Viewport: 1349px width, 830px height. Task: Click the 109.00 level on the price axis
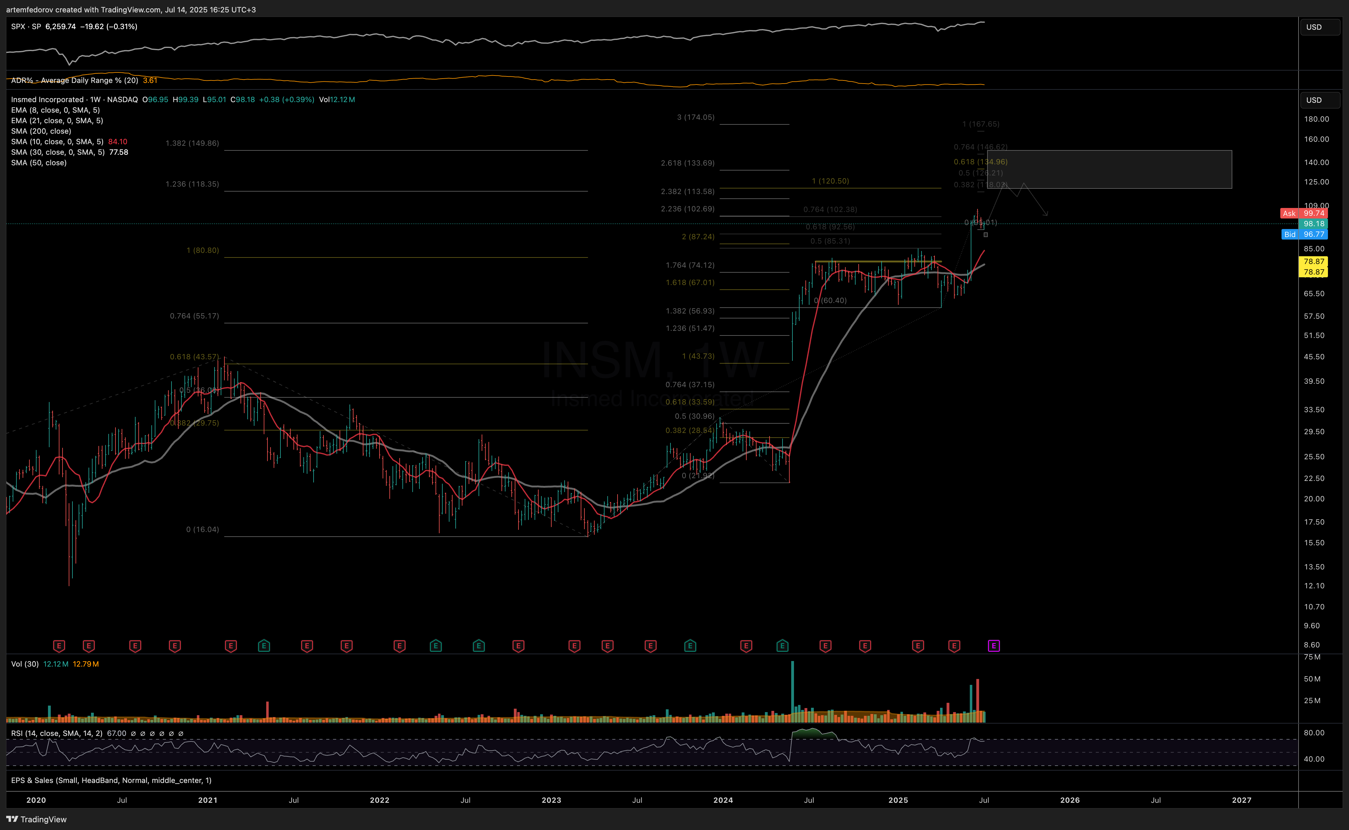(x=1316, y=205)
